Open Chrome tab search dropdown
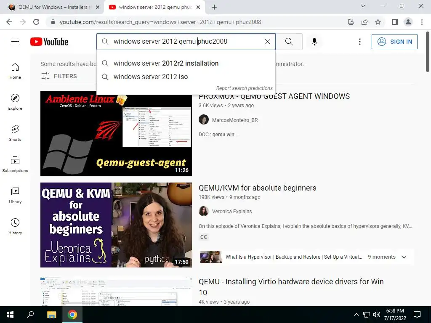The width and height of the screenshot is (431, 323). (363, 6)
